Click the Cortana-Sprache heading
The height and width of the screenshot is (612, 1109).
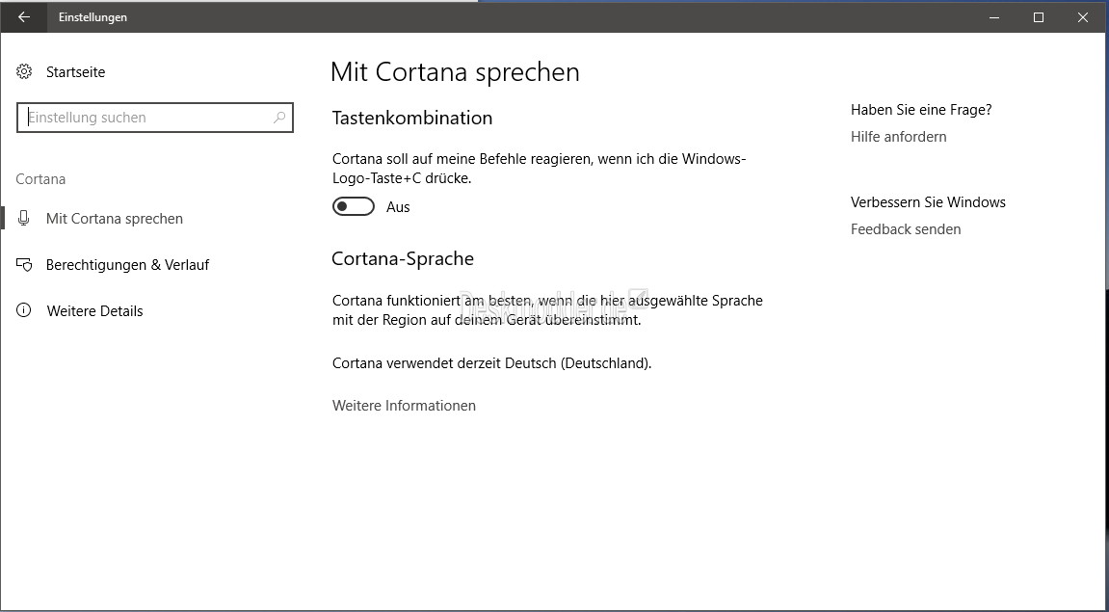(x=403, y=258)
